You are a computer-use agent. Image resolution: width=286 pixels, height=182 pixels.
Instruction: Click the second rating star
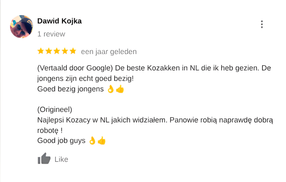tap(49, 51)
